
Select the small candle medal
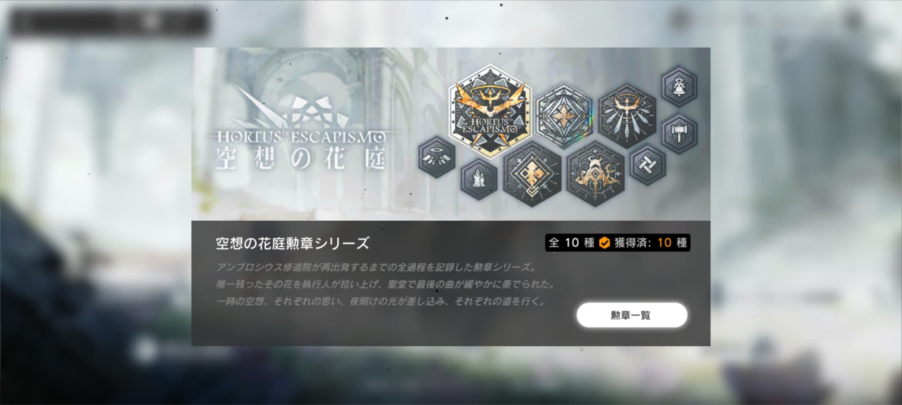pyautogui.click(x=479, y=179)
